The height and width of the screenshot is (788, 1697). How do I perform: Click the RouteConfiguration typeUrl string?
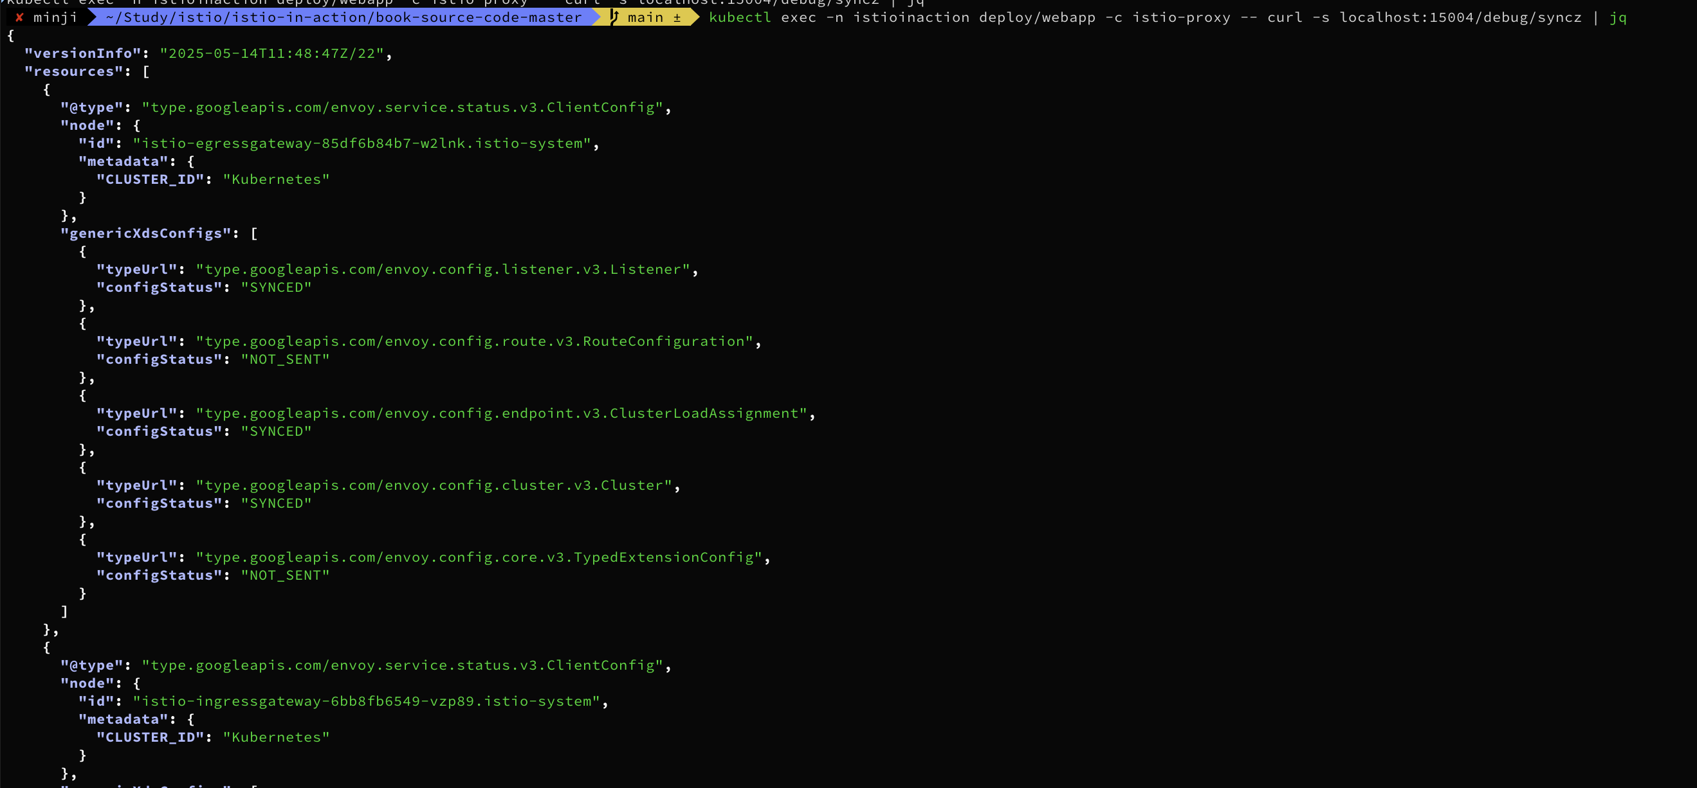point(474,341)
